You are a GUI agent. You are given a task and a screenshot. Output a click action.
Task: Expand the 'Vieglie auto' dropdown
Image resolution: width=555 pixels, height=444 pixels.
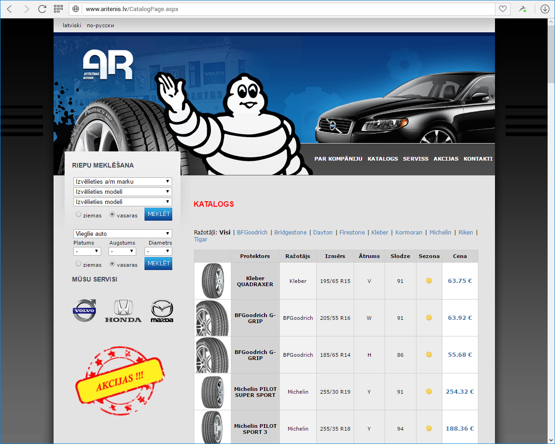pyautogui.click(x=122, y=234)
